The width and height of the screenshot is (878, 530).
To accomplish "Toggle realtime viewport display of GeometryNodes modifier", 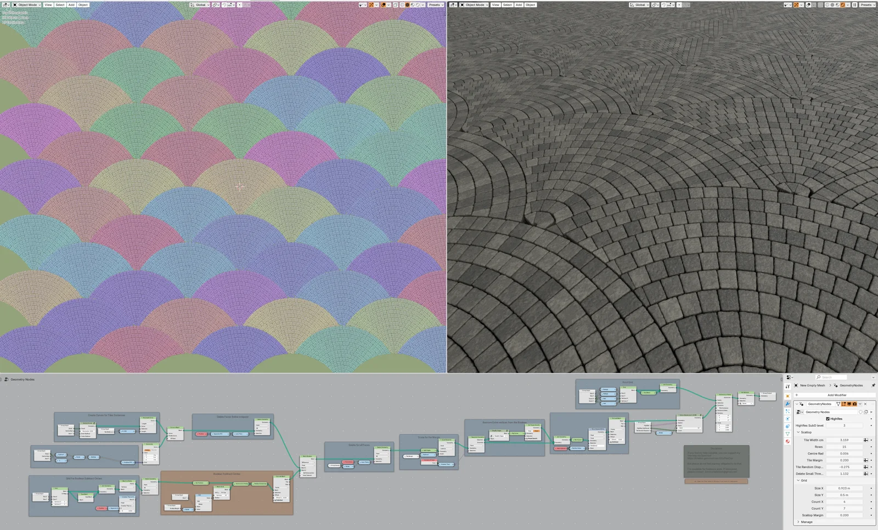I will [849, 404].
